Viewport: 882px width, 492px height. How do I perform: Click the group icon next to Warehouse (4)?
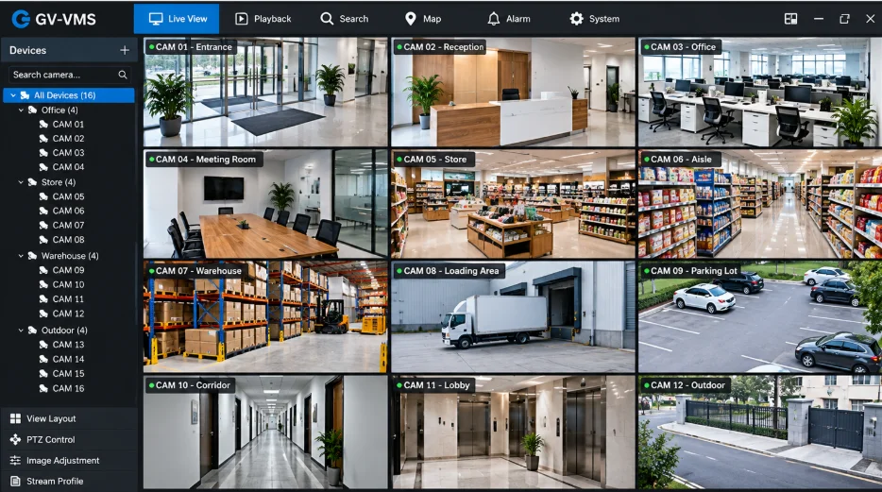click(x=33, y=256)
